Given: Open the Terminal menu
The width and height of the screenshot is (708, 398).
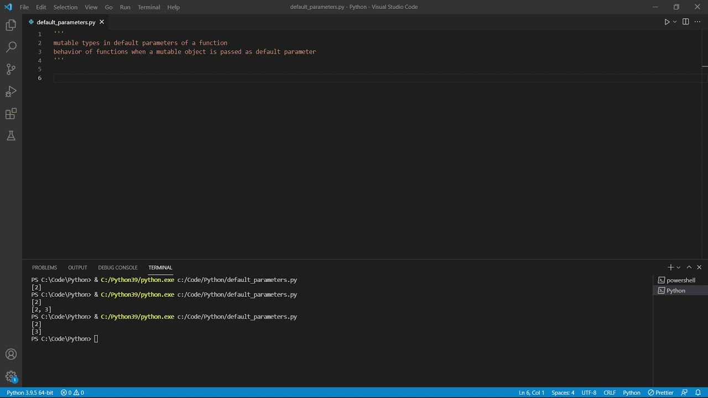Looking at the screenshot, I should [149, 7].
